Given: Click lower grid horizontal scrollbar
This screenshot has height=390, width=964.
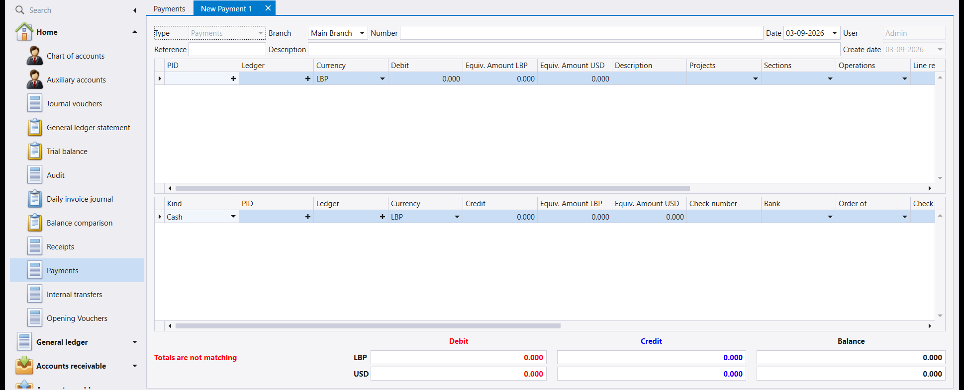Looking at the screenshot, I should point(368,326).
